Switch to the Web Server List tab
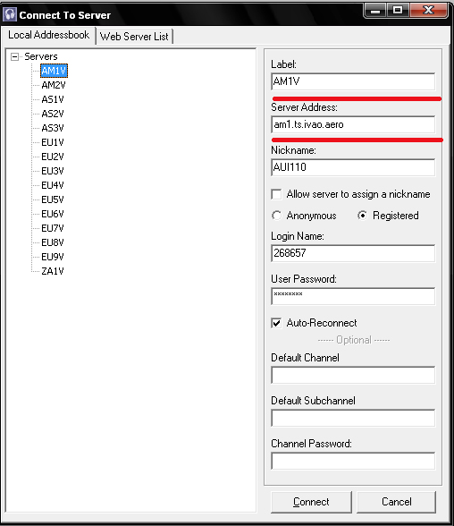Image resolution: width=454 pixels, height=526 pixels. (x=134, y=36)
